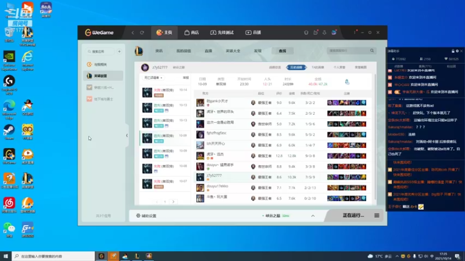
Task: Click page number 1 in pagination
Action: coord(165,202)
